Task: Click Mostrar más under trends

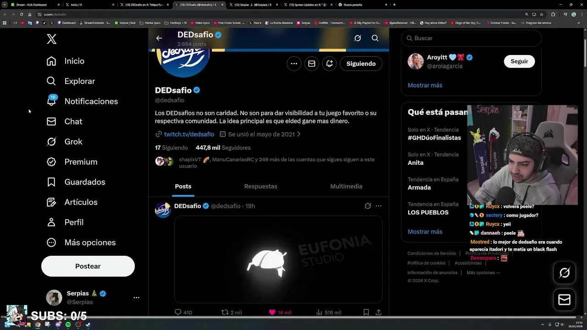Action: [x=425, y=232]
